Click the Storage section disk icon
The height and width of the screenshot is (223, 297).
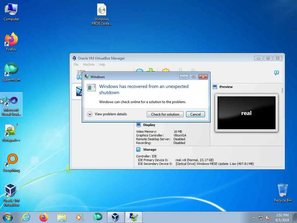pos(138,150)
